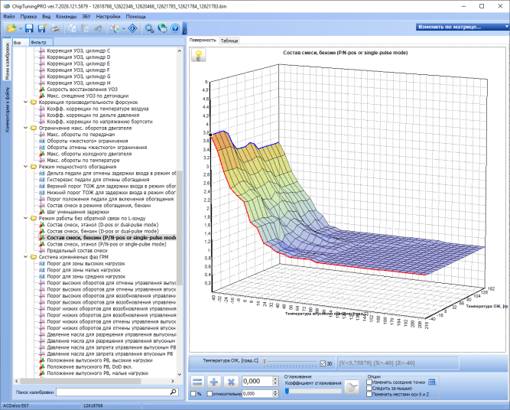The width and height of the screenshot is (510, 410).
Task: Enable Изменять соседние точки checkbox
Action: pos(369,382)
